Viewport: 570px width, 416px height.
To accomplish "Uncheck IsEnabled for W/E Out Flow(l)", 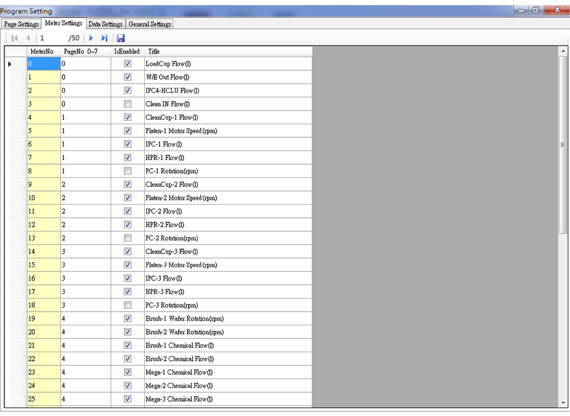I will click(x=128, y=77).
